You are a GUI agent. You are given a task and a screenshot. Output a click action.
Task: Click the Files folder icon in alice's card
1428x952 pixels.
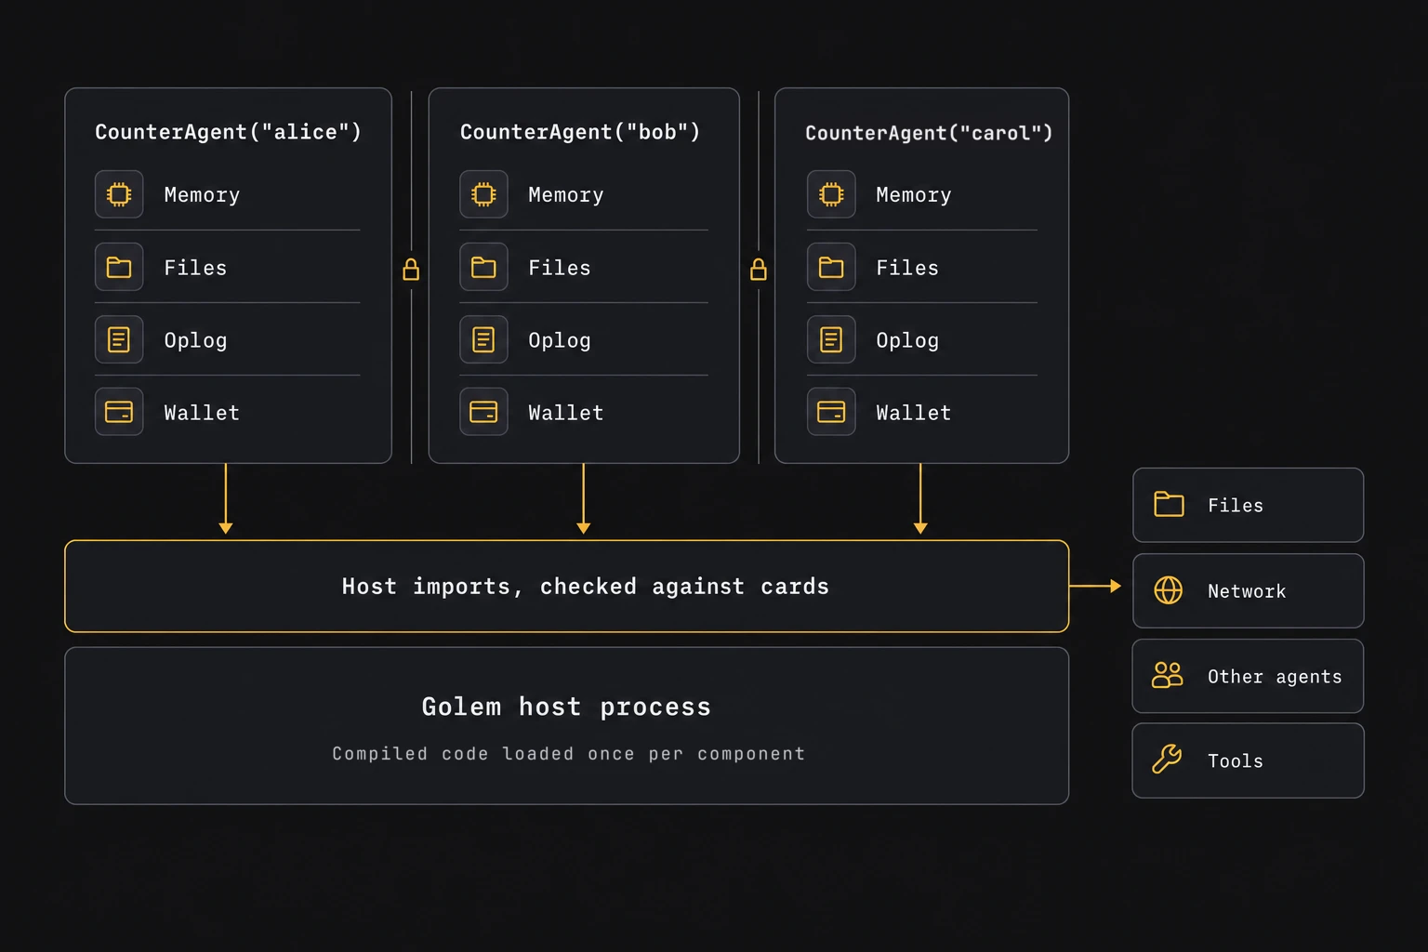(119, 268)
